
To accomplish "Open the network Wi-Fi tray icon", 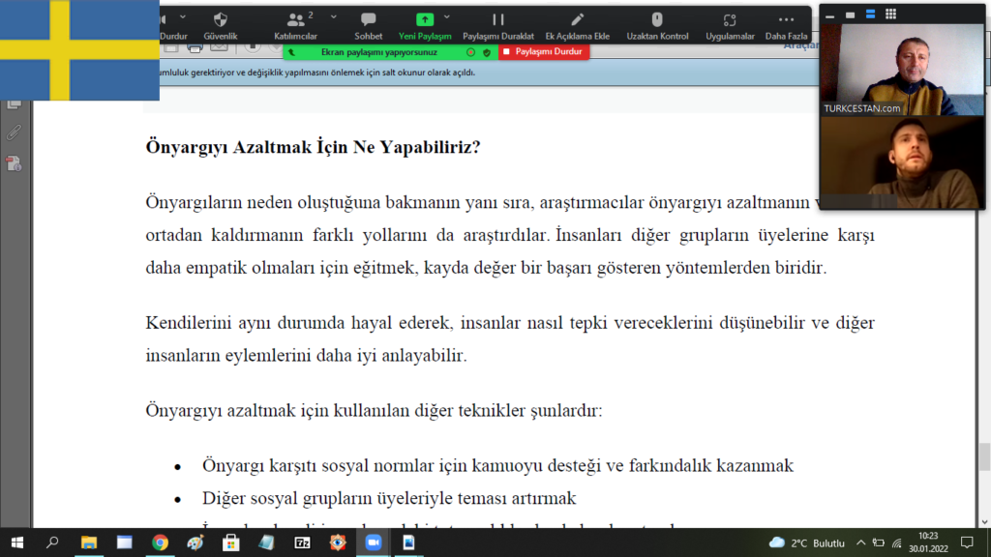I will coord(897,543).
